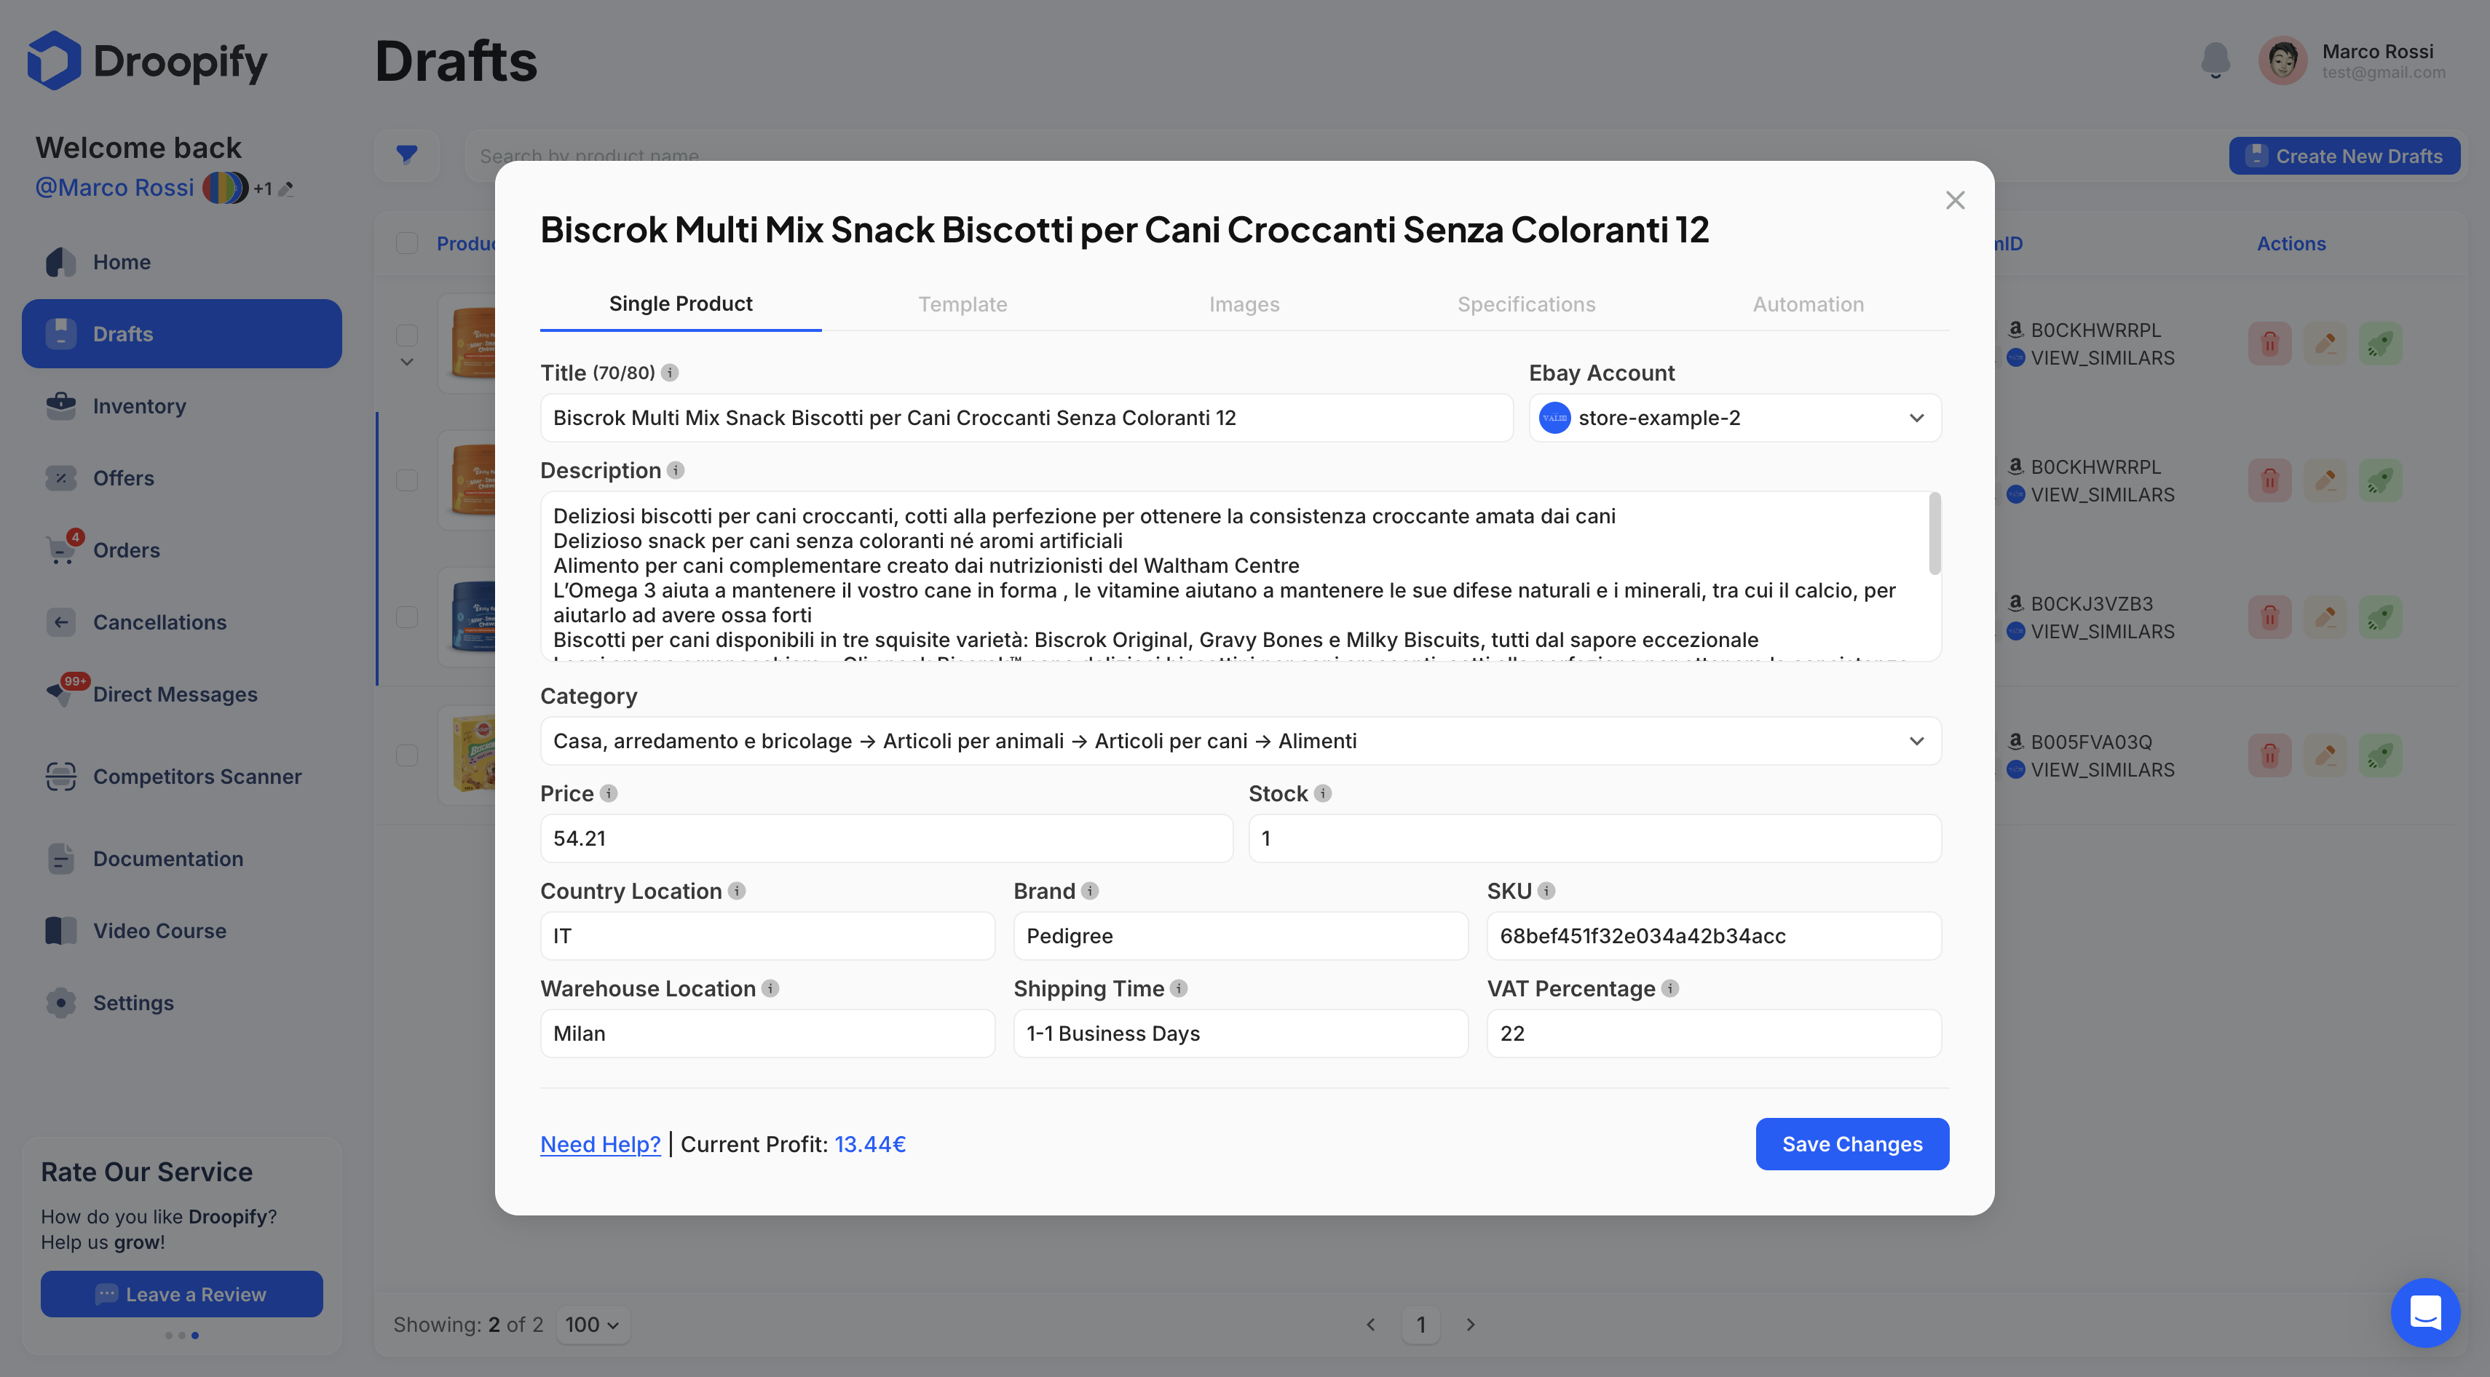Expand the Ebay Account dropdown
This screenshot has height=1377, width=2490.
click(x=1734, y=418)
